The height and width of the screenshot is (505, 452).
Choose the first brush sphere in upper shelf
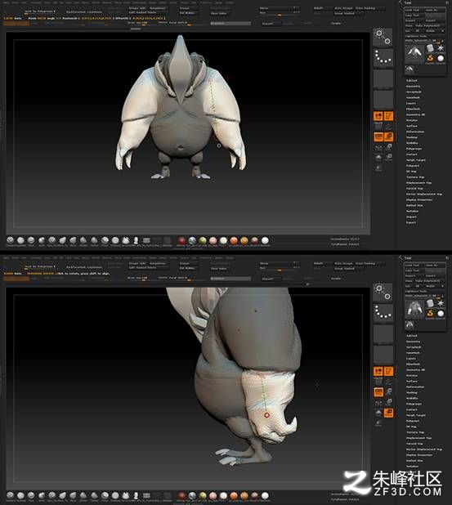(x=11, y=240)
